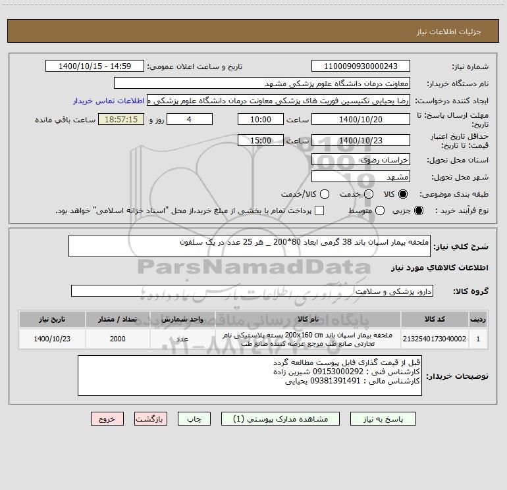507x490 pixels.
Task: Click the buyer organization name field
Action: coord(262,84)
